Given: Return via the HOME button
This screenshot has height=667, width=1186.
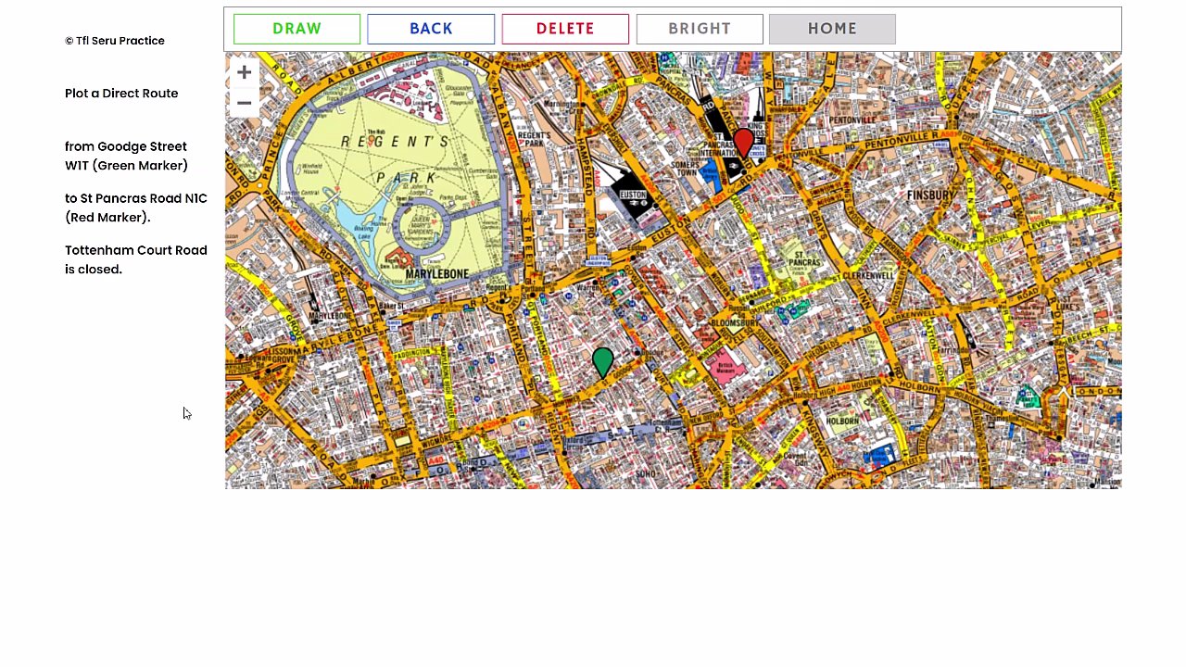Looking at the screenshot, I should (x=832, y=29).
